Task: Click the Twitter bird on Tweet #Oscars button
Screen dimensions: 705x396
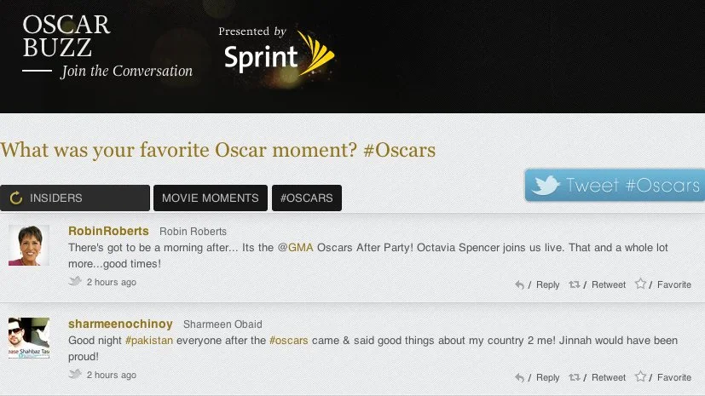Action: coord(546,185)
